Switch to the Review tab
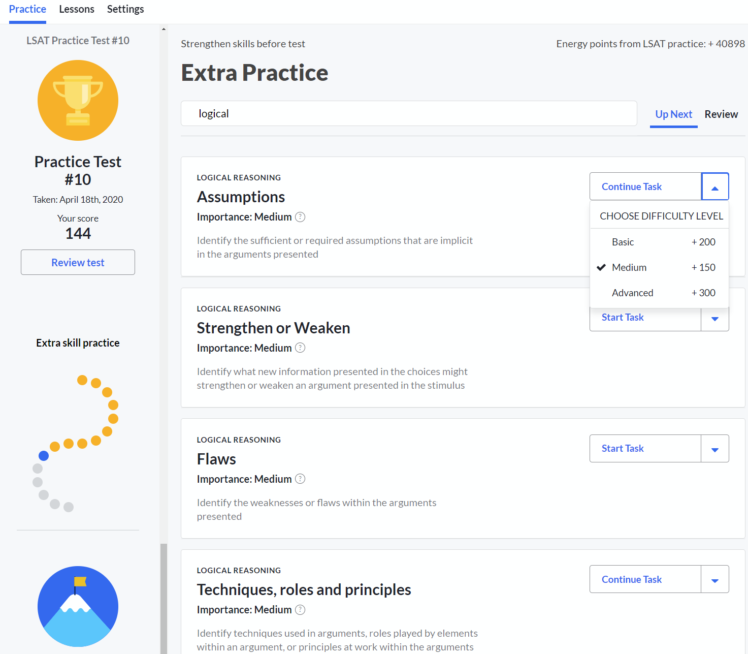 point(721,114)
